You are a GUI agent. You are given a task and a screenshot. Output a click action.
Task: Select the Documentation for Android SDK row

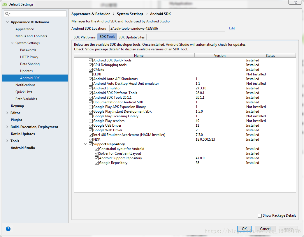click(185, 102)
